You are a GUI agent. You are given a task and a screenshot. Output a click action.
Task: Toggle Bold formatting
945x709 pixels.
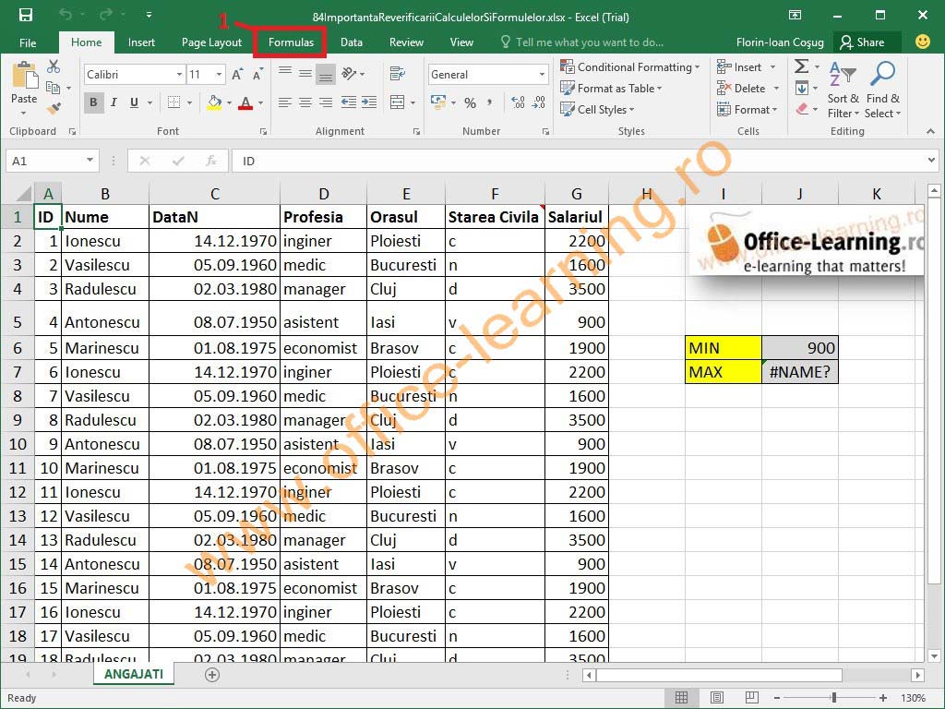click(93, 102)
